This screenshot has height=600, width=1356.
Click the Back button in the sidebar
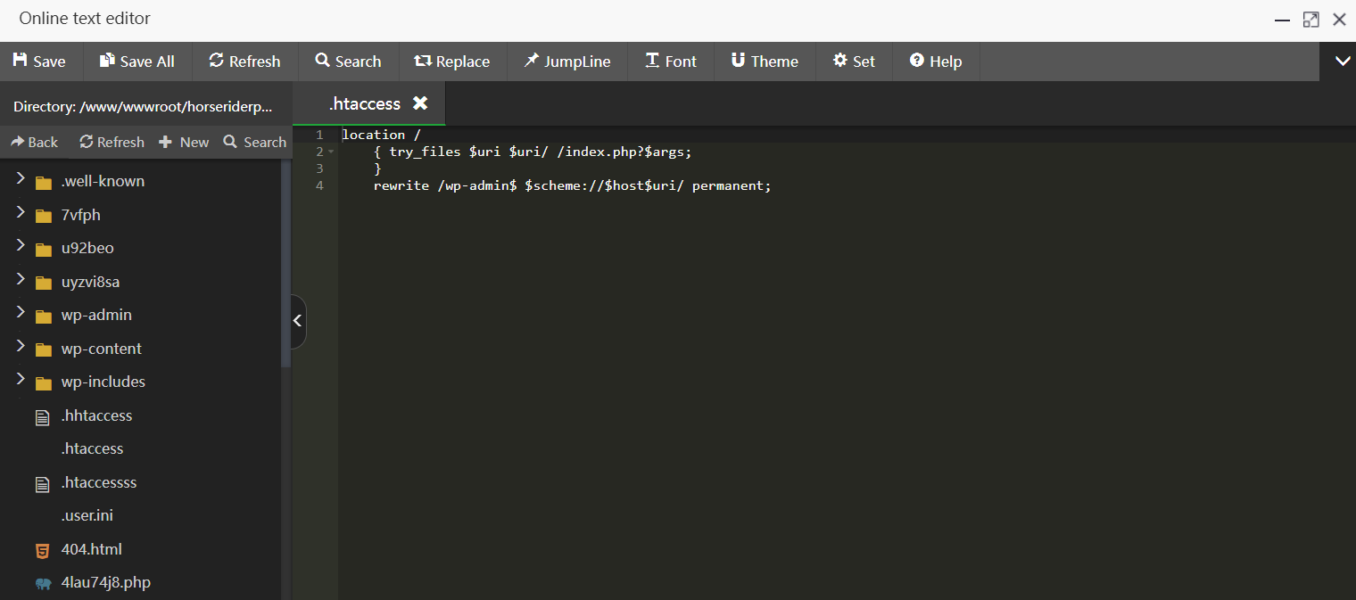34,142
